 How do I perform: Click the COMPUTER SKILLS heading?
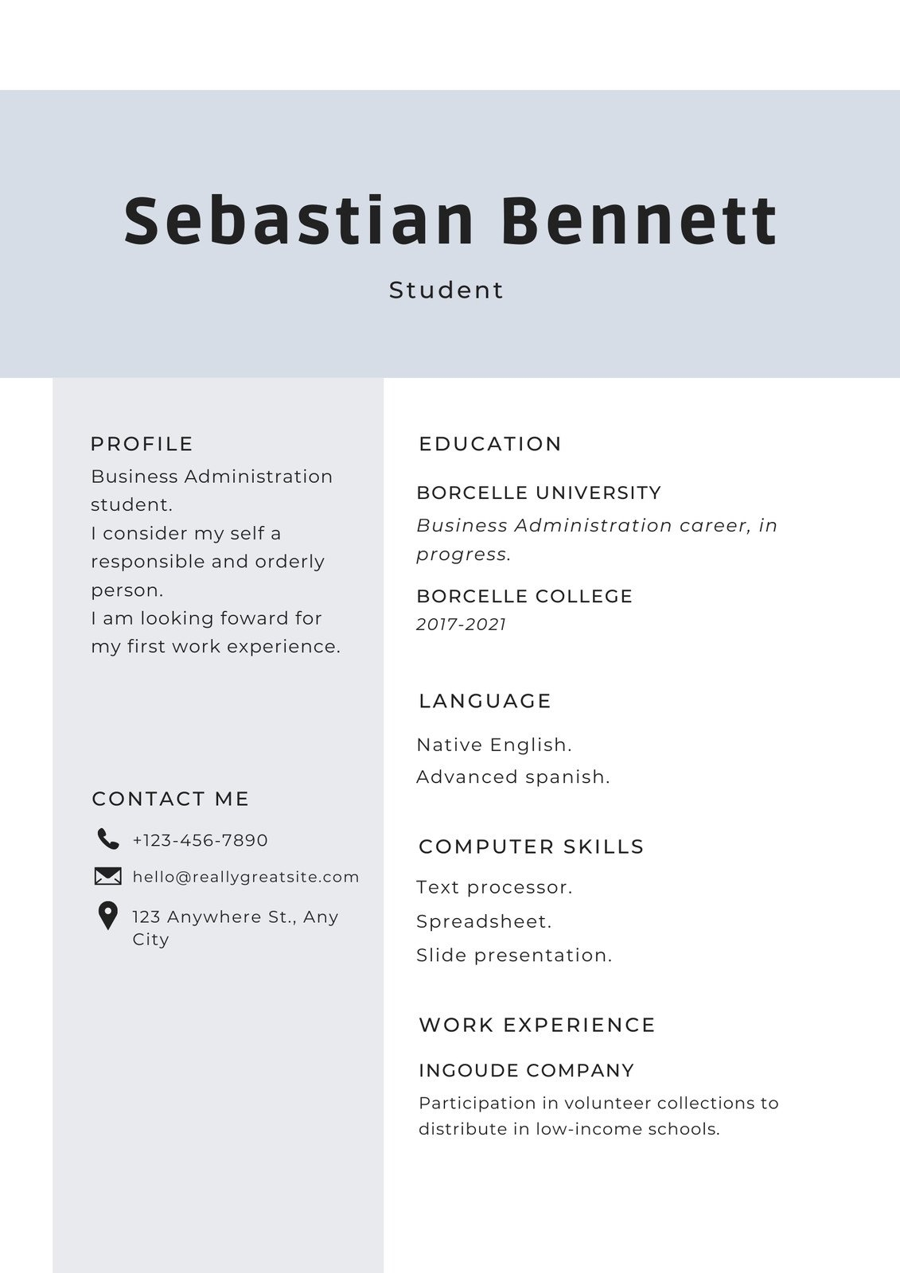(x=531, y=847)
